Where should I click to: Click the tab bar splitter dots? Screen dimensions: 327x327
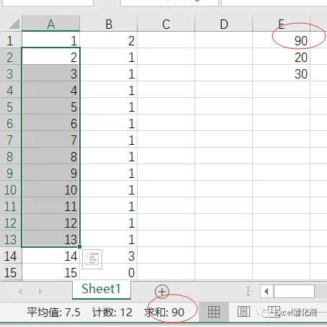[248, 291]
